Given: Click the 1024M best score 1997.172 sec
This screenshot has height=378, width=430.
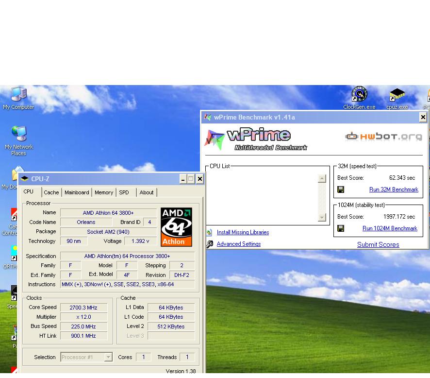Looking at the screenshot, I should coord(399,217).
